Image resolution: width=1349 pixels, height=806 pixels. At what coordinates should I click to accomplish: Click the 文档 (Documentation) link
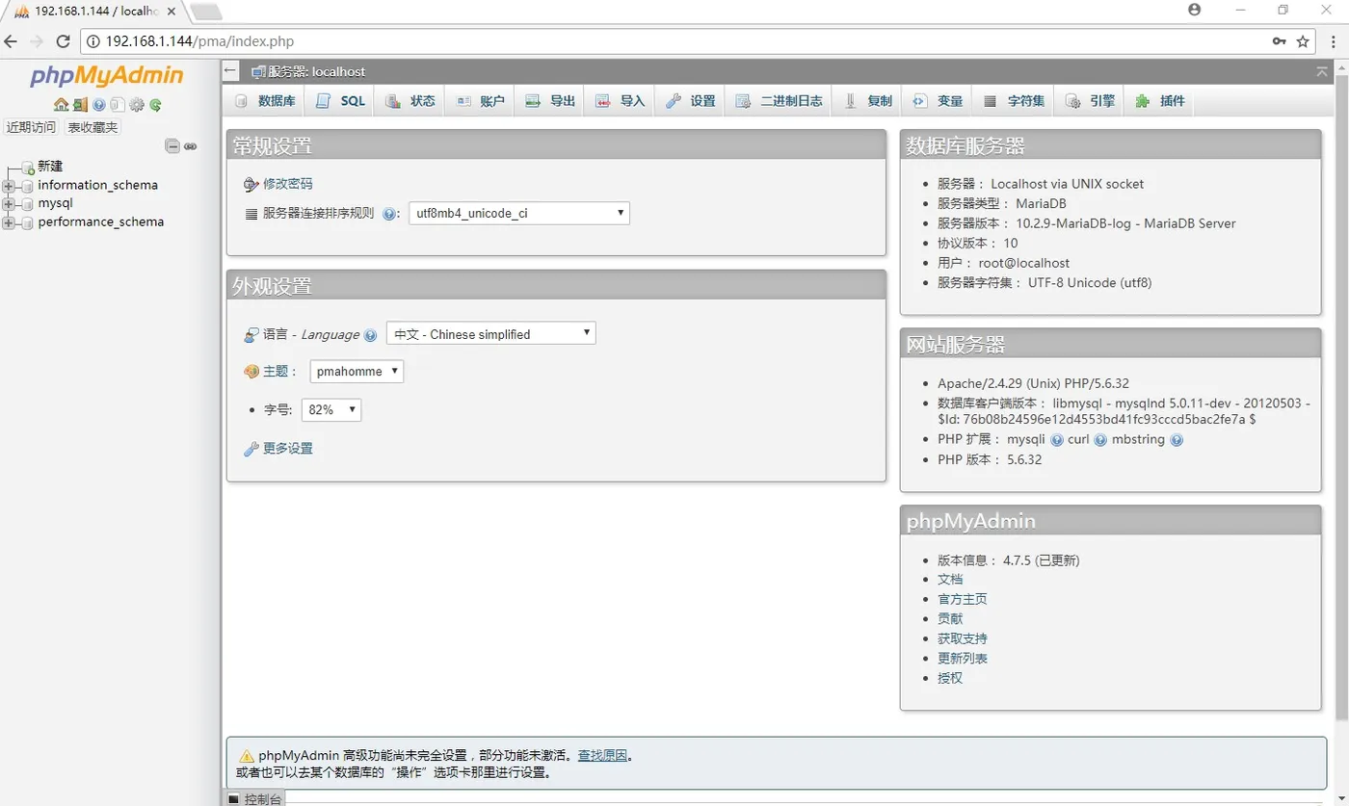click(950, 580)
